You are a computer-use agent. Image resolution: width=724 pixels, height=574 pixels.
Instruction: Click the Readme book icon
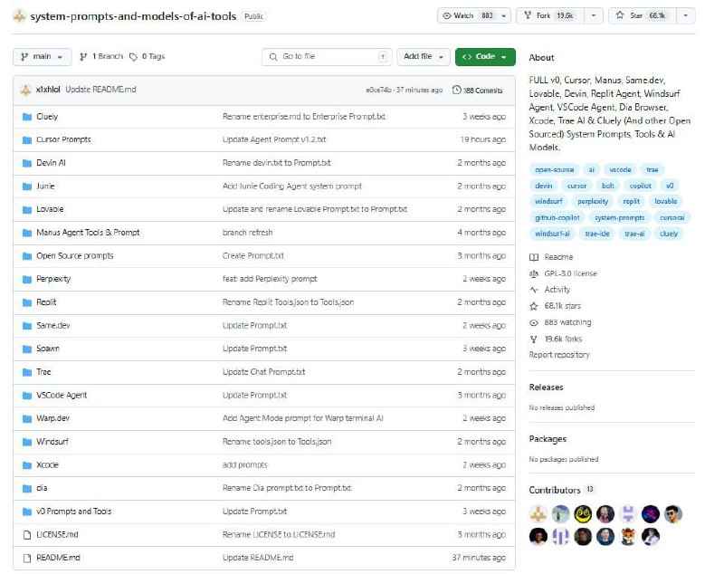tap(534, 257)
